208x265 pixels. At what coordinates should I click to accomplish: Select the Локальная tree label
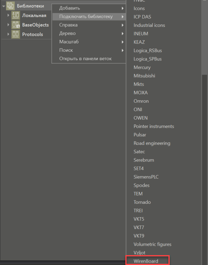34,15
